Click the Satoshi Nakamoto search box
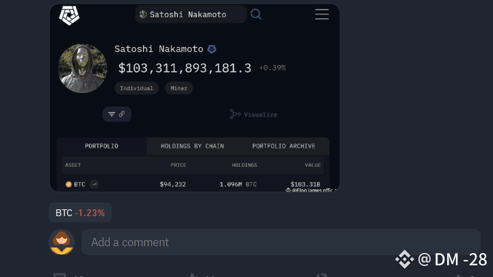 [190, 14]
